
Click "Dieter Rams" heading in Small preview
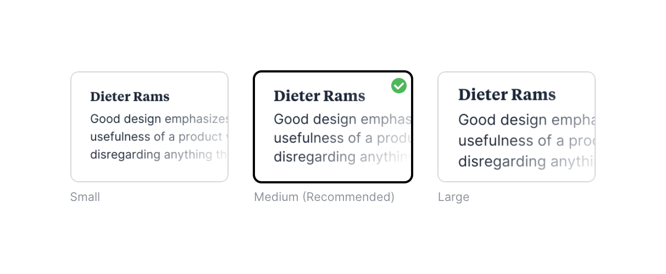click(130, 97)
